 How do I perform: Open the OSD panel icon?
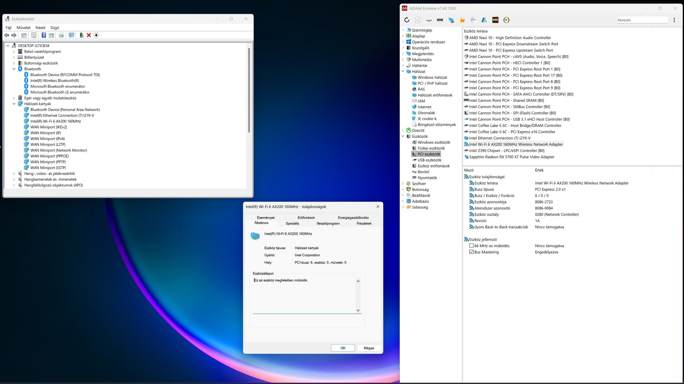[x=495, y=20]
